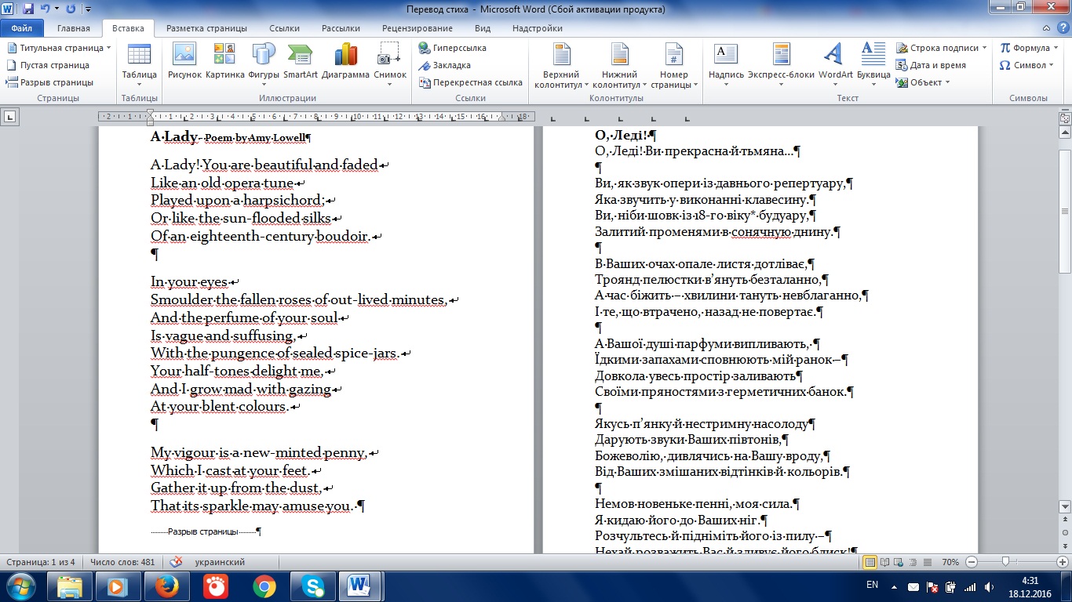
Task: Click the Windows Start button
Action: (x=20, y=586)
